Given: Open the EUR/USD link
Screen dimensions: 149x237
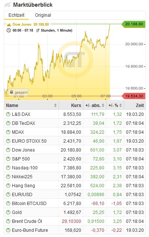Looking at the screenshot, I should click(x=22, y=195).
